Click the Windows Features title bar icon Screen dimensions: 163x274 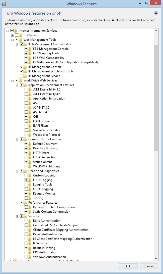pyautogui.click(x=4, y=4)
